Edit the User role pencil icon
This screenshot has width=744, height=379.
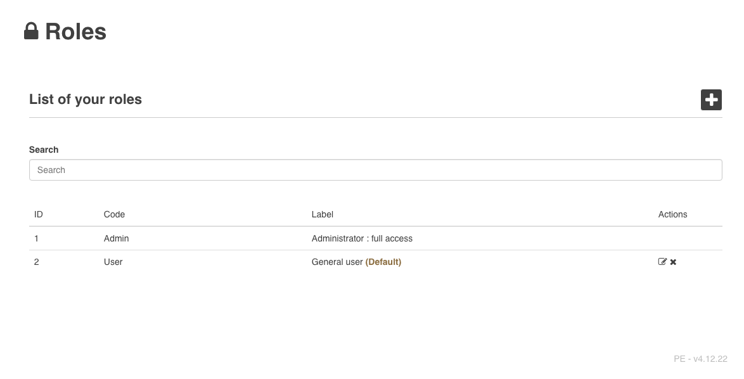click(662, 262)
